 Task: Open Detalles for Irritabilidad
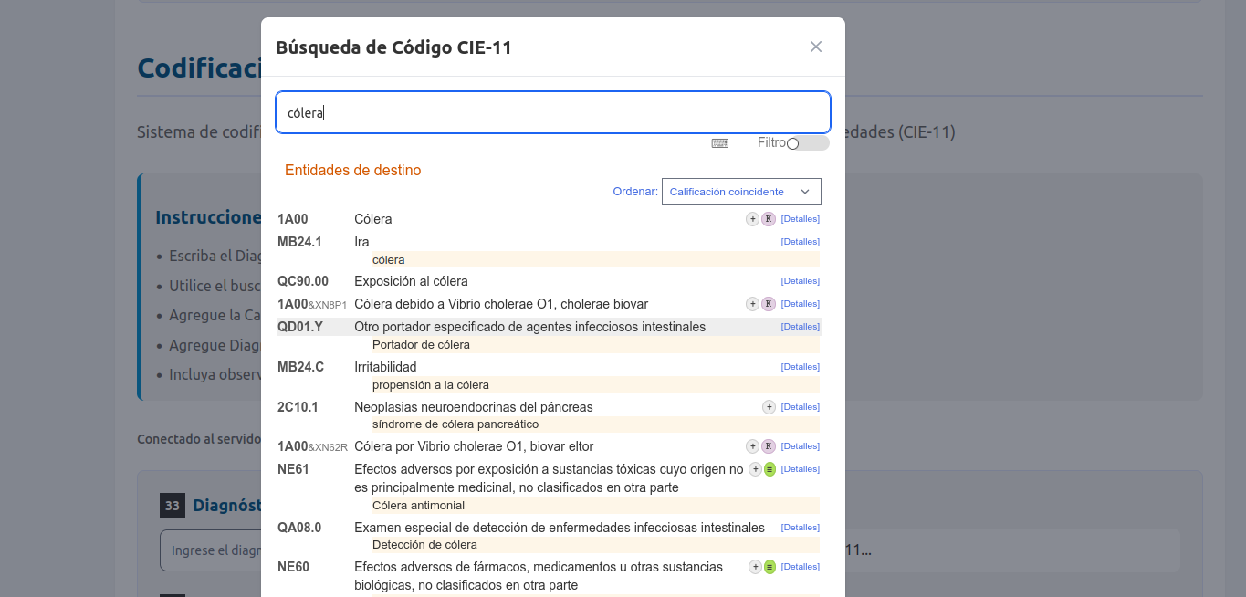800,367
